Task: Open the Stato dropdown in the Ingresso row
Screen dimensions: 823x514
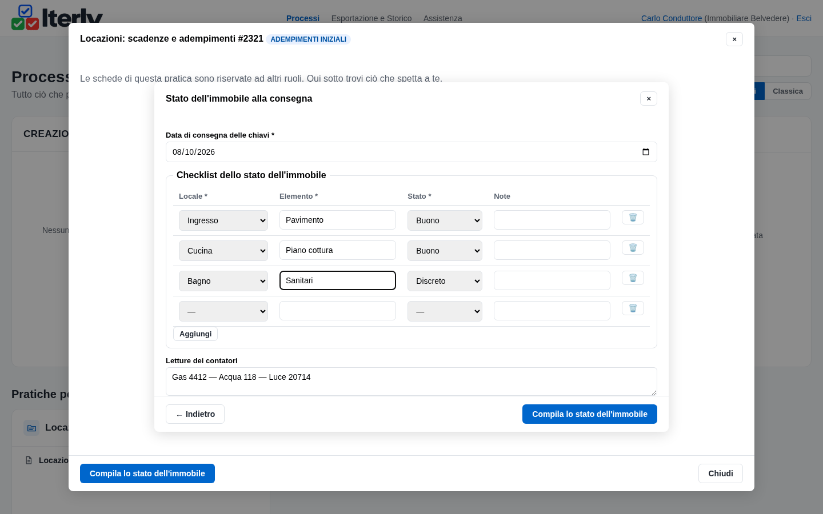Action: (x=445, y=220)
